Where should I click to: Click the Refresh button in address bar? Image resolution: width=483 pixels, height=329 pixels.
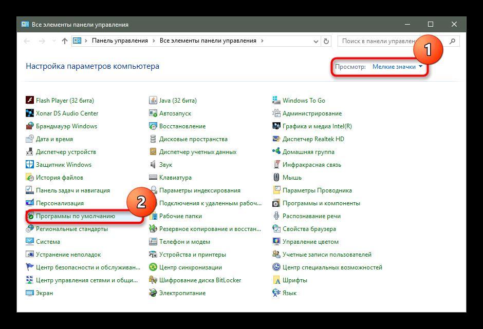[326, 41]
